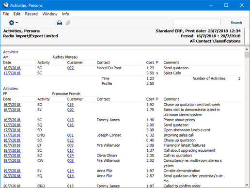250x188 pixels.
Task: Click the vertical scrollbar thumb
Action: (247, 55)
